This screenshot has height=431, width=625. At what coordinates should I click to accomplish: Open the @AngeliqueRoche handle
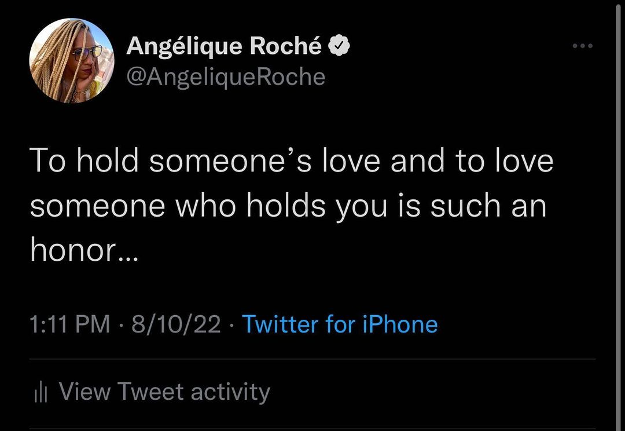(x=226, y=76)
